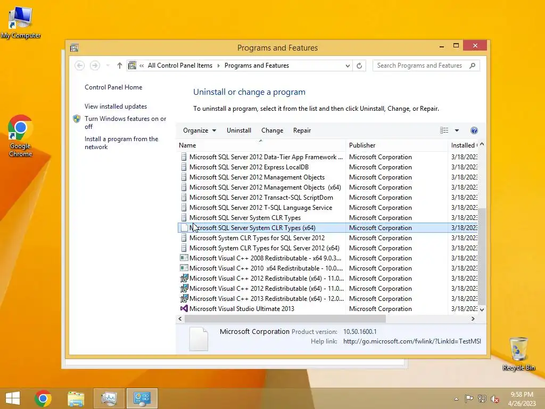Click the Visual C++ 2008 Redistributable icon
Image resolution: width=545 pixels, height=409 pixels.
point(184,258)
